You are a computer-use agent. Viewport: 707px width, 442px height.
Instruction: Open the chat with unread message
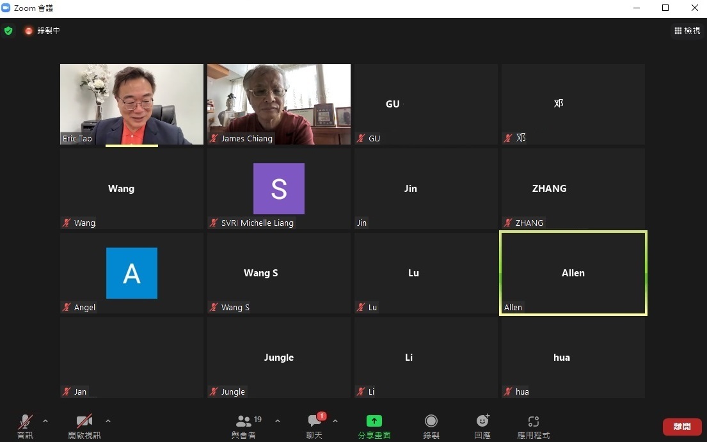pyautogui.click(x=315, y=422)
